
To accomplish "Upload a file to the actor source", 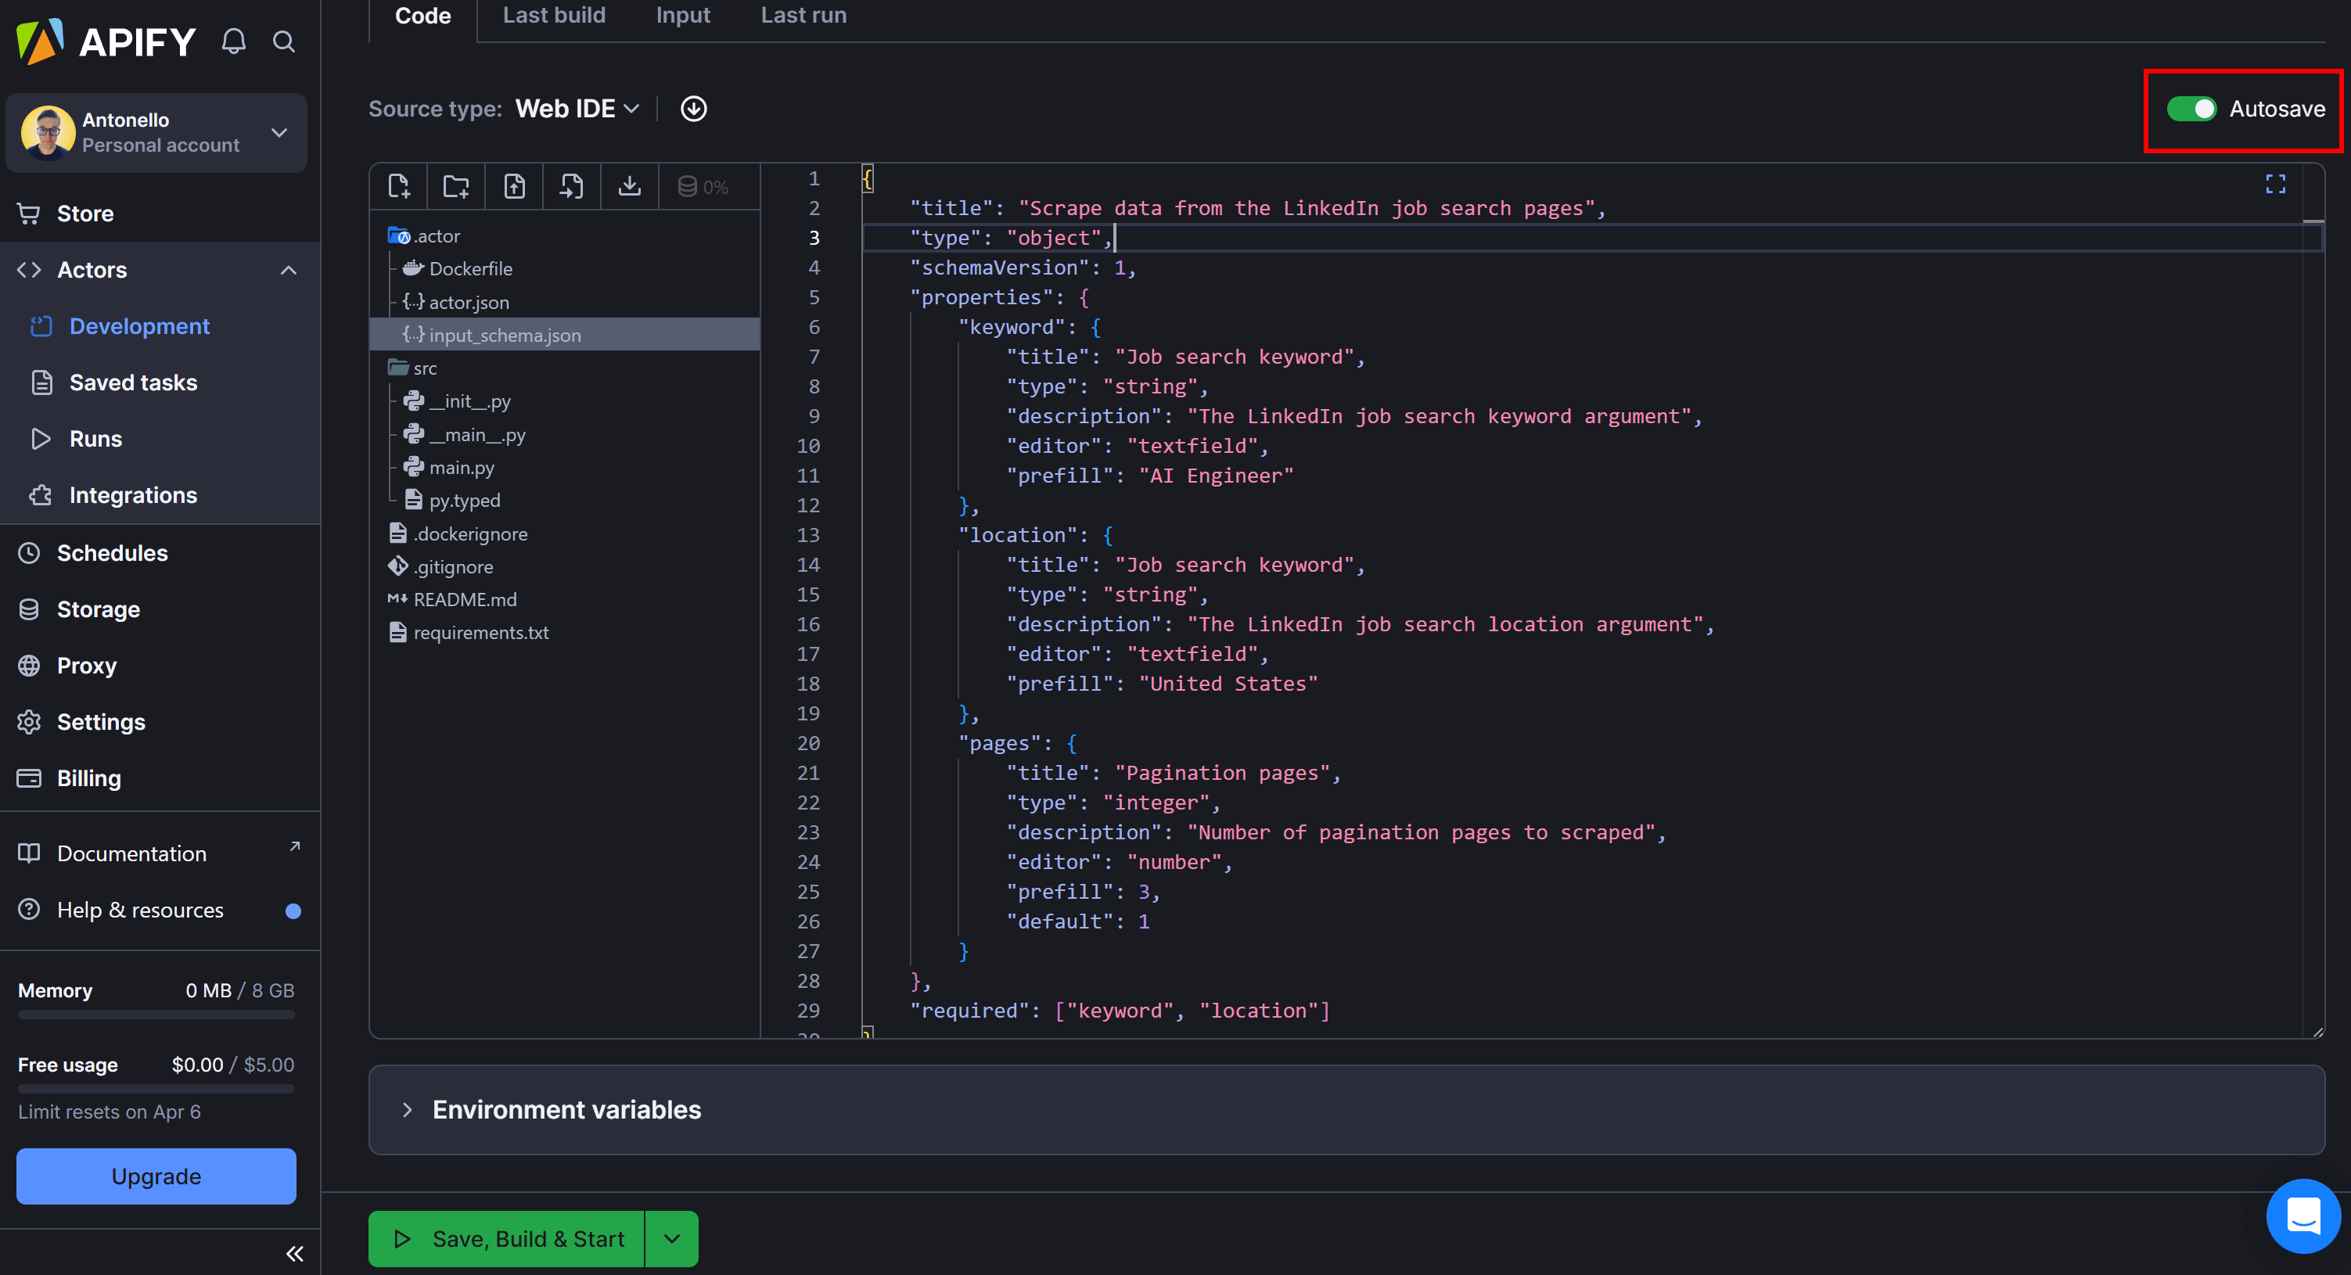I will [x=514, y=186].
